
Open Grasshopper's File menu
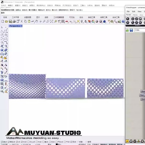pyautogui.click(x=128, y=12)
